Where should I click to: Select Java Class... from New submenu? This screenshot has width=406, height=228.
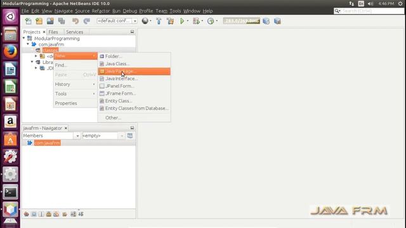(134, 63)
